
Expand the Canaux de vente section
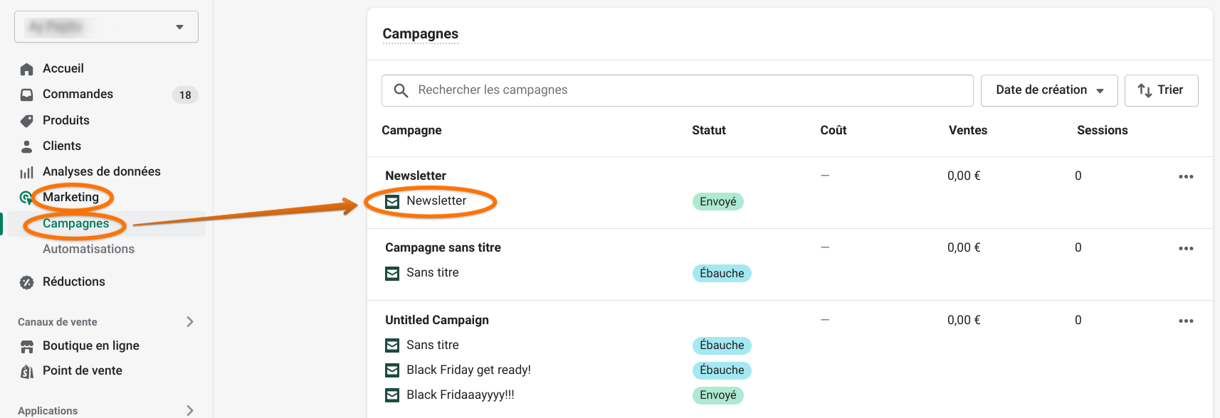point(190,322)
